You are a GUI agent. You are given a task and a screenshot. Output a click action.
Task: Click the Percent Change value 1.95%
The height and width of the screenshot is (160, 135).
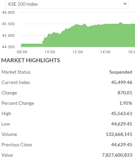pyautogui.click(x=126, y=103)
